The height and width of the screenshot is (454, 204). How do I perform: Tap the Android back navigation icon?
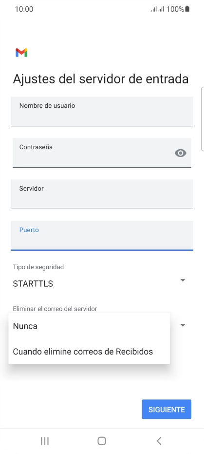[159, 441]
